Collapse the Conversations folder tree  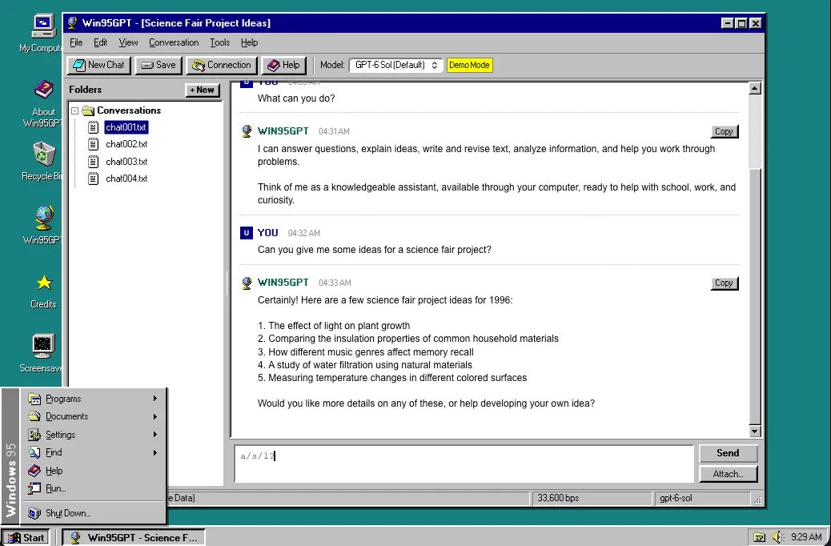point(74,110)
